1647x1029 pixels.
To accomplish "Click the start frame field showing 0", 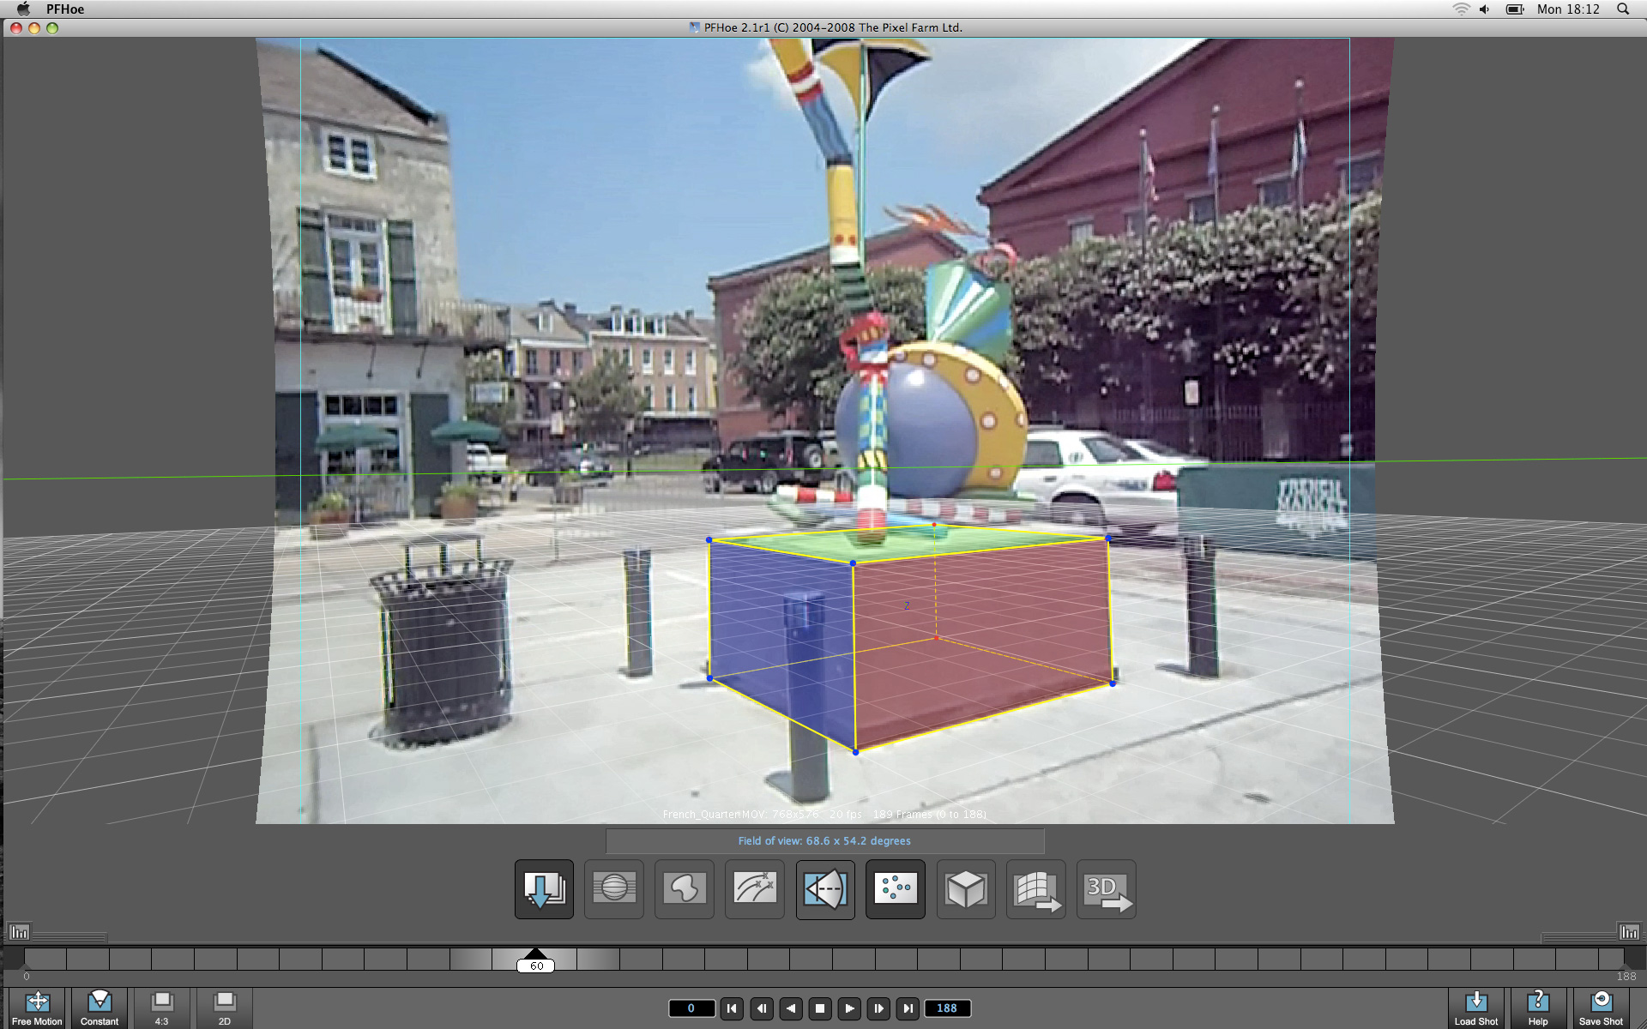I will pyautogui.click(x=691, y=1008).
